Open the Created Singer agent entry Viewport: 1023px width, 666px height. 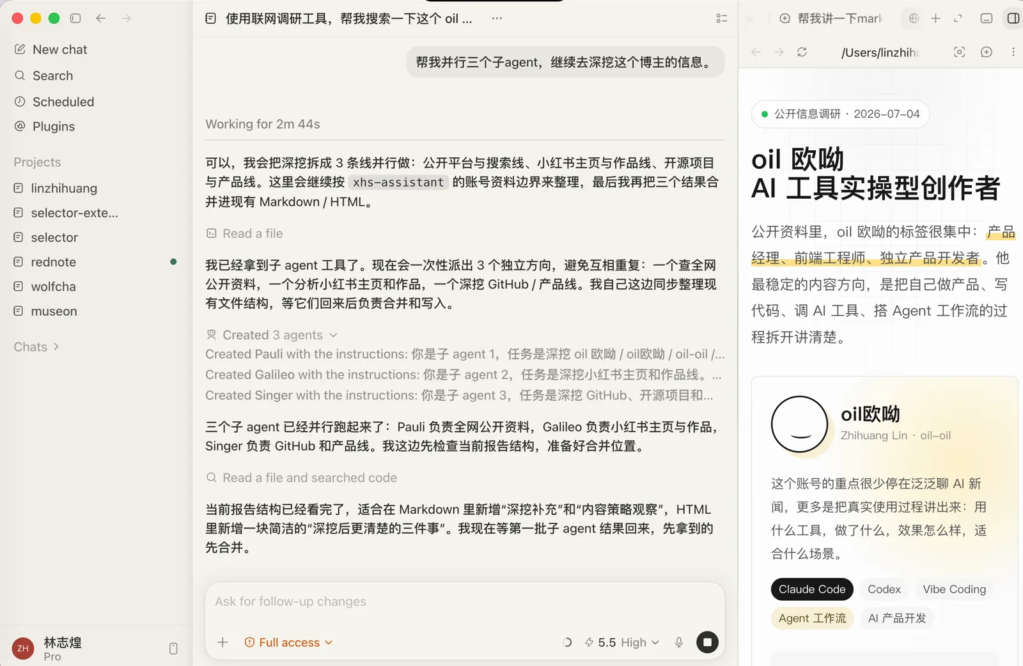pos(459,395)
